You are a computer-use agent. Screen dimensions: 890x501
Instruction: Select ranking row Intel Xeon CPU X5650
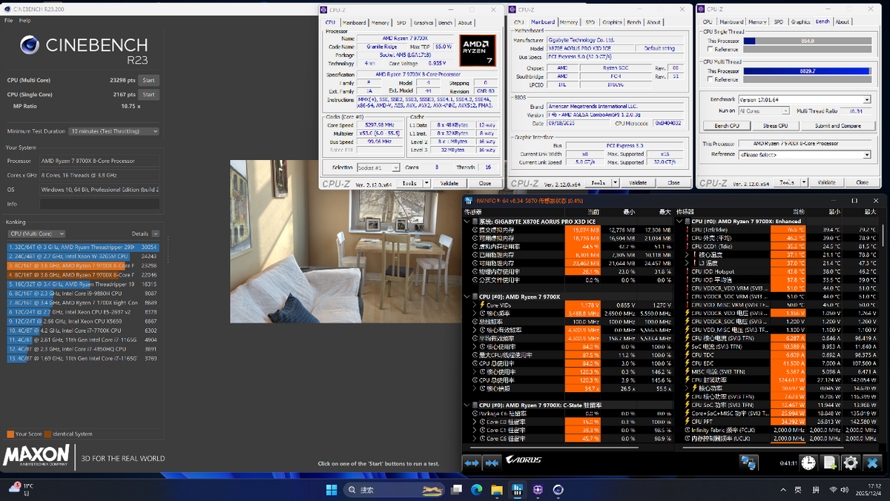(x=82, y=321)
